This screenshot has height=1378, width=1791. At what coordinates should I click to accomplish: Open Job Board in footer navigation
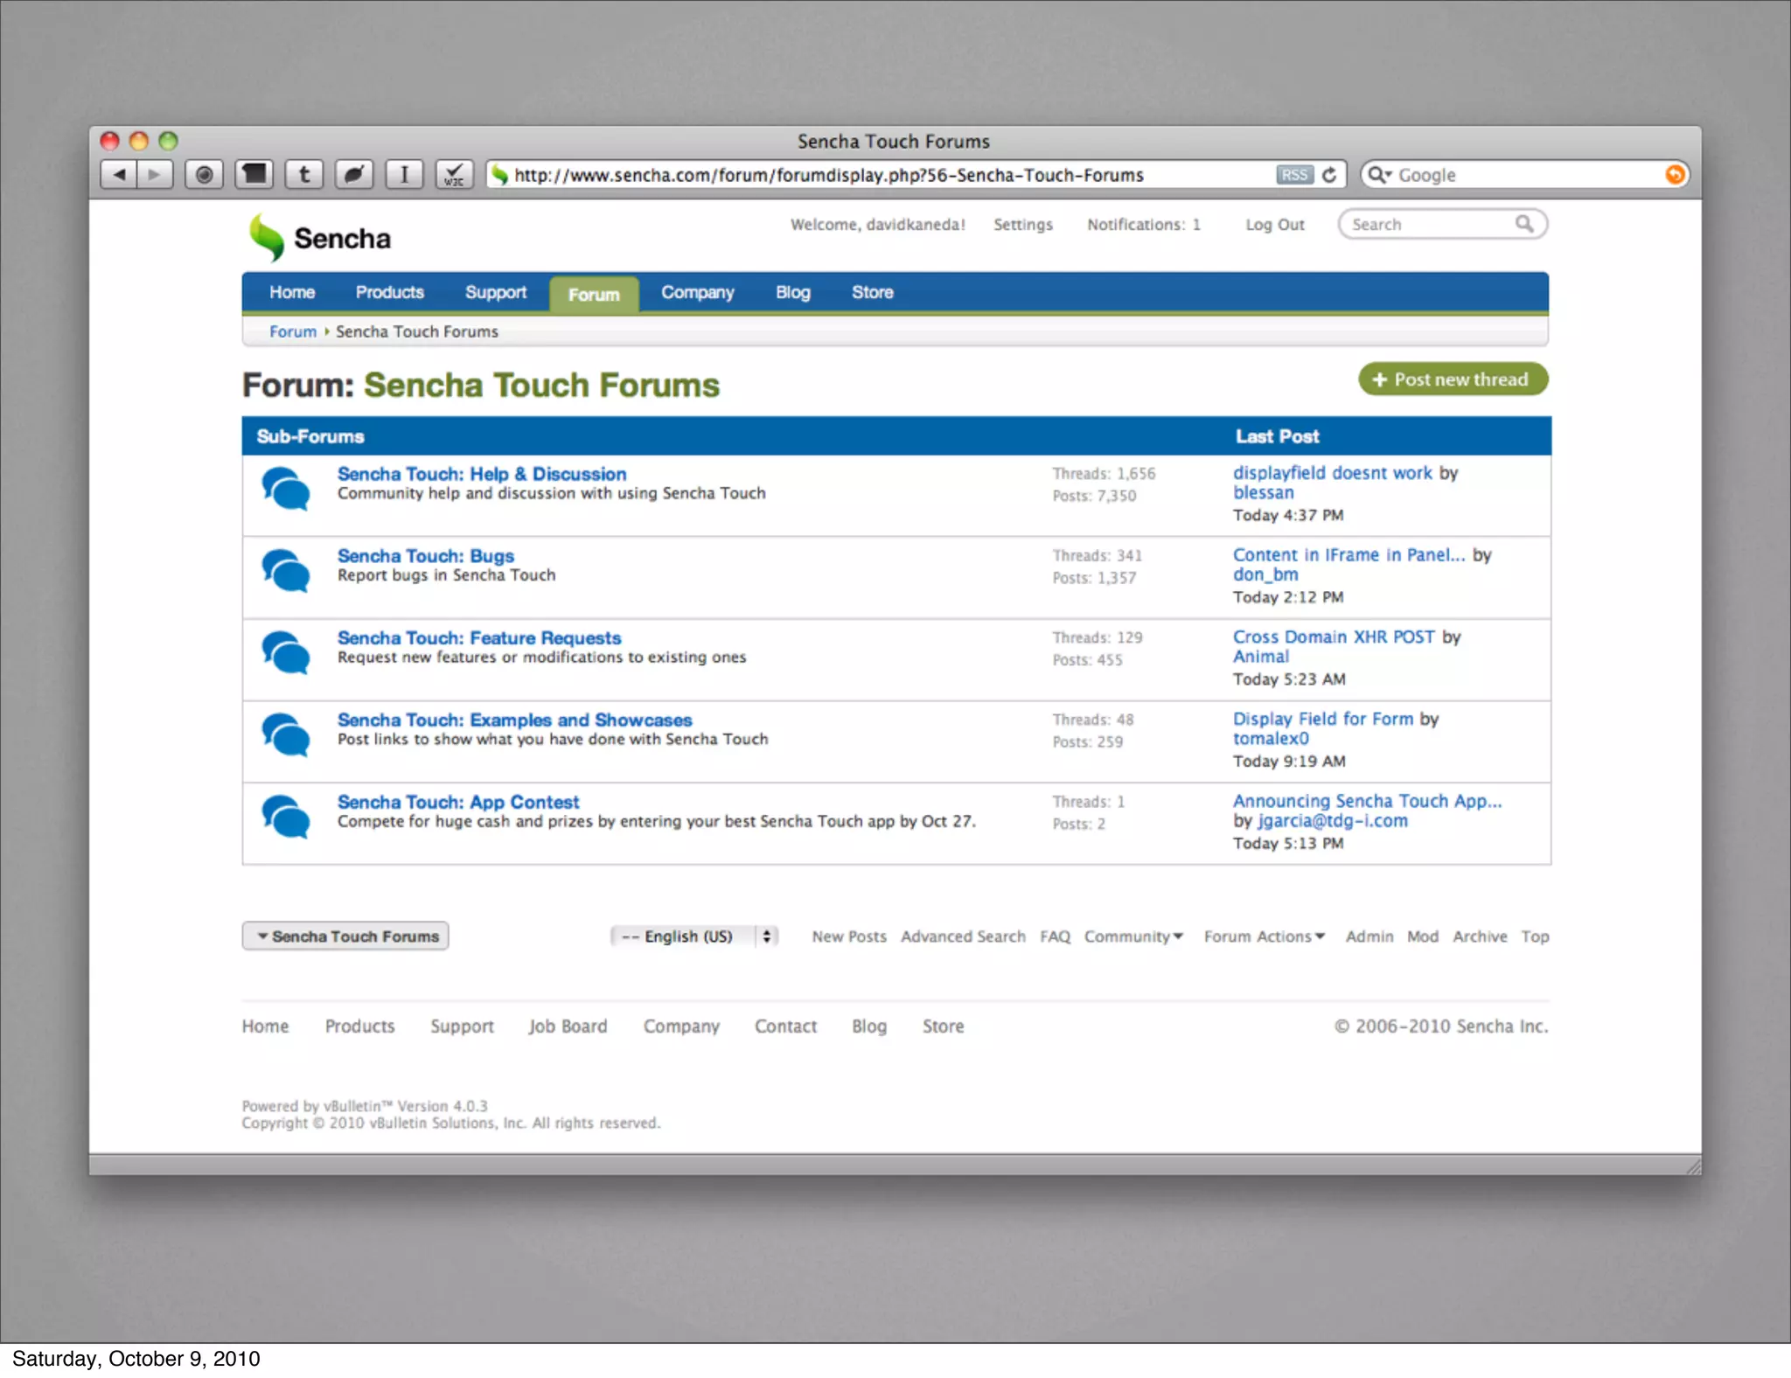click(568, 1027)
